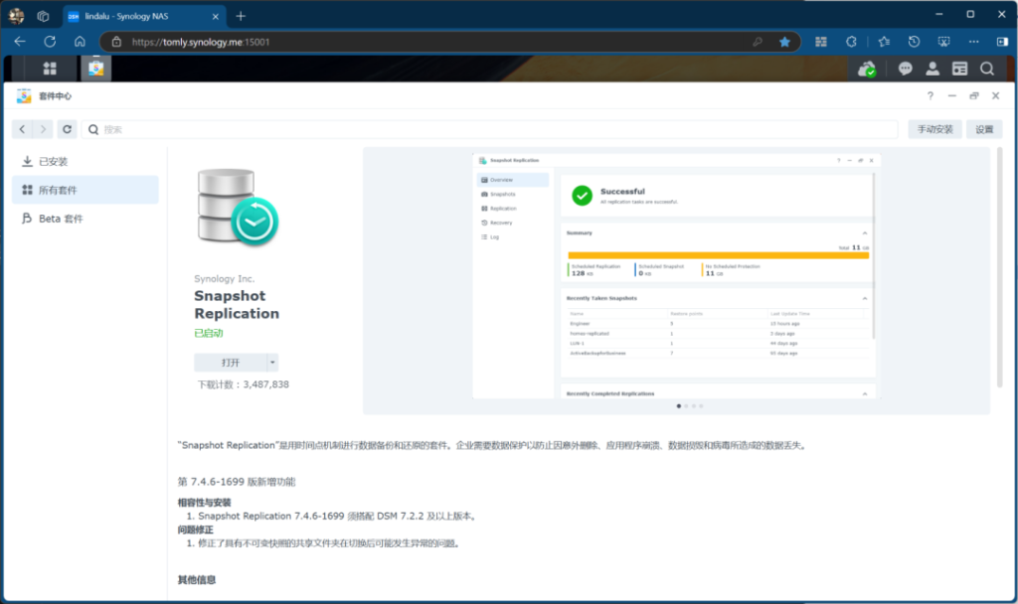Open the browser profile avatar icon
The height and width of the screenshot is (604, 1018).
(16, 16)
